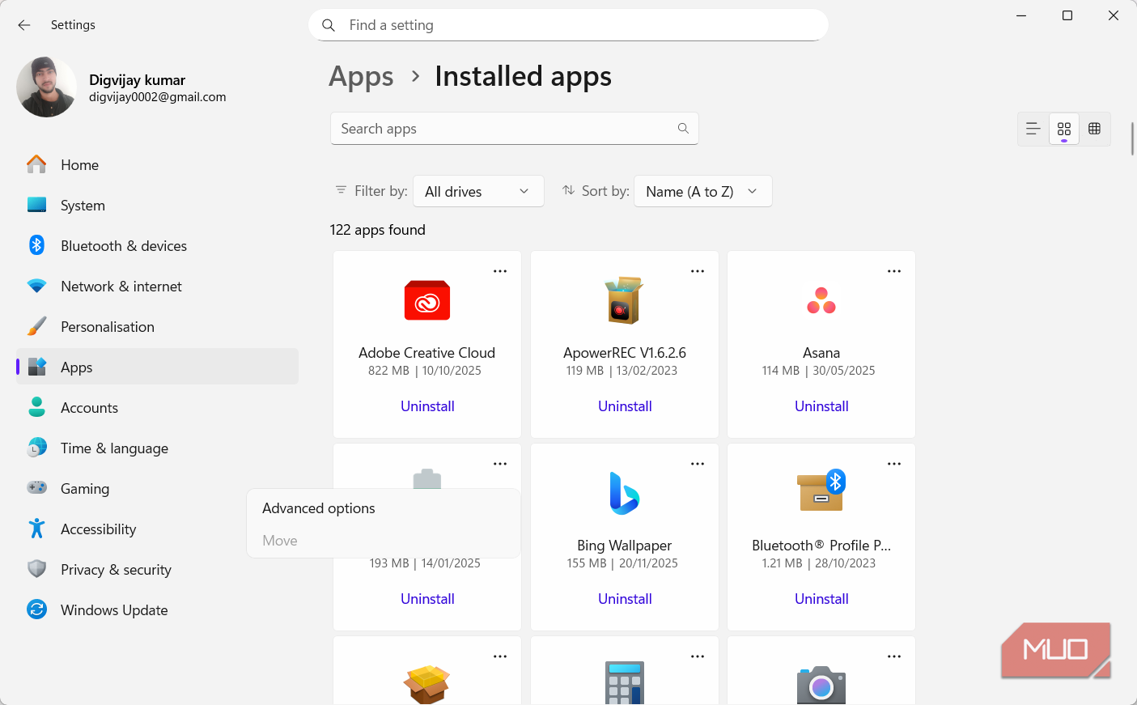Open Windows Update settings
Viewport: 1137px width, 705px height.
point(157,610)
